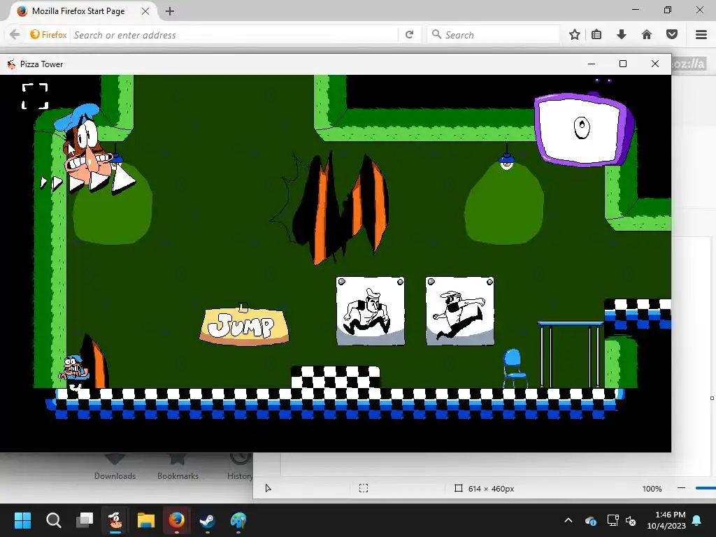Click the second leaping pose poster

click(x=460, y=311)
